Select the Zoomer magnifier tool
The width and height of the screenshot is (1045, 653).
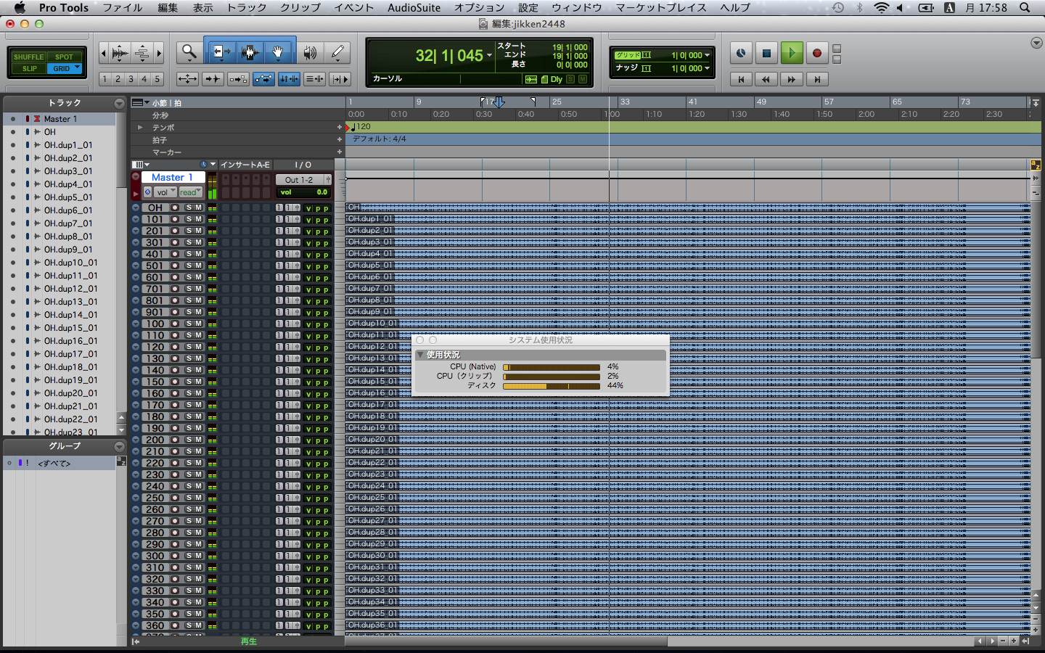[x=189, y=52]
